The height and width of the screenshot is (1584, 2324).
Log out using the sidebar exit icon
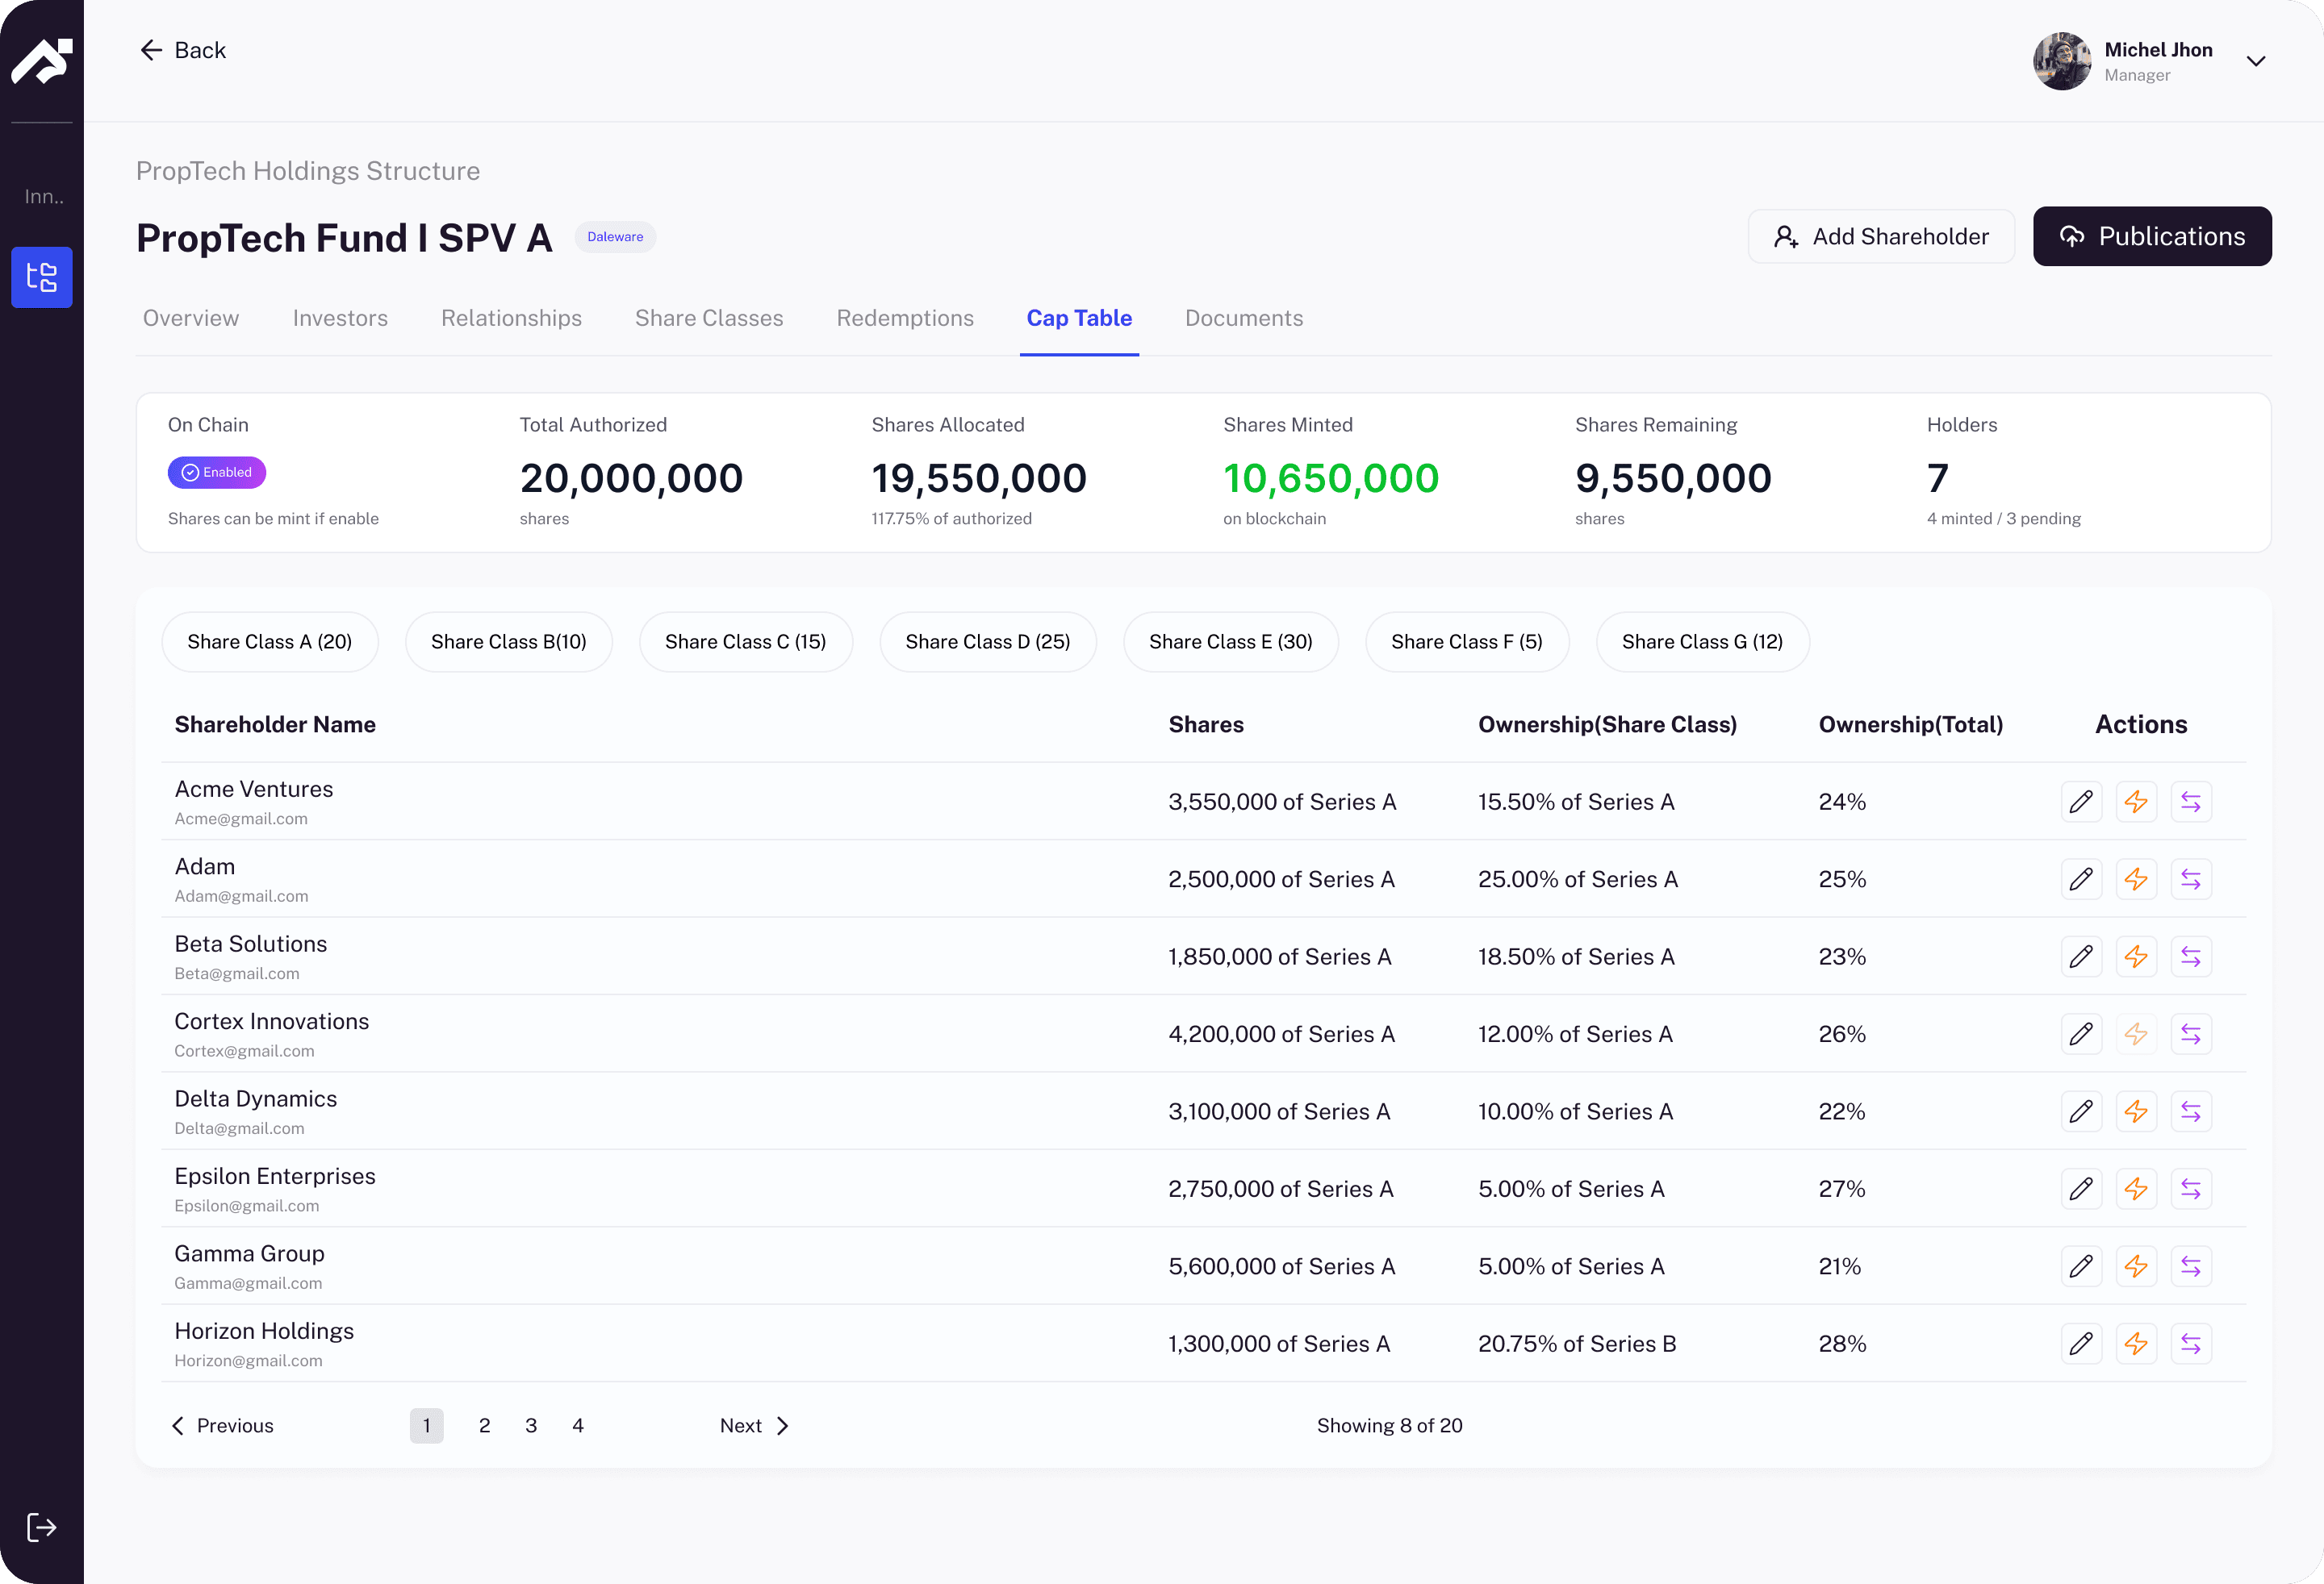click(42, 1527)
